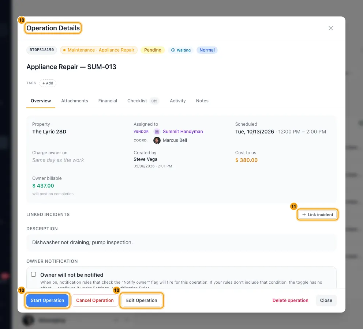Click the Pending status badge
This screenshot has height=329, width=363.
pos(153,50)
